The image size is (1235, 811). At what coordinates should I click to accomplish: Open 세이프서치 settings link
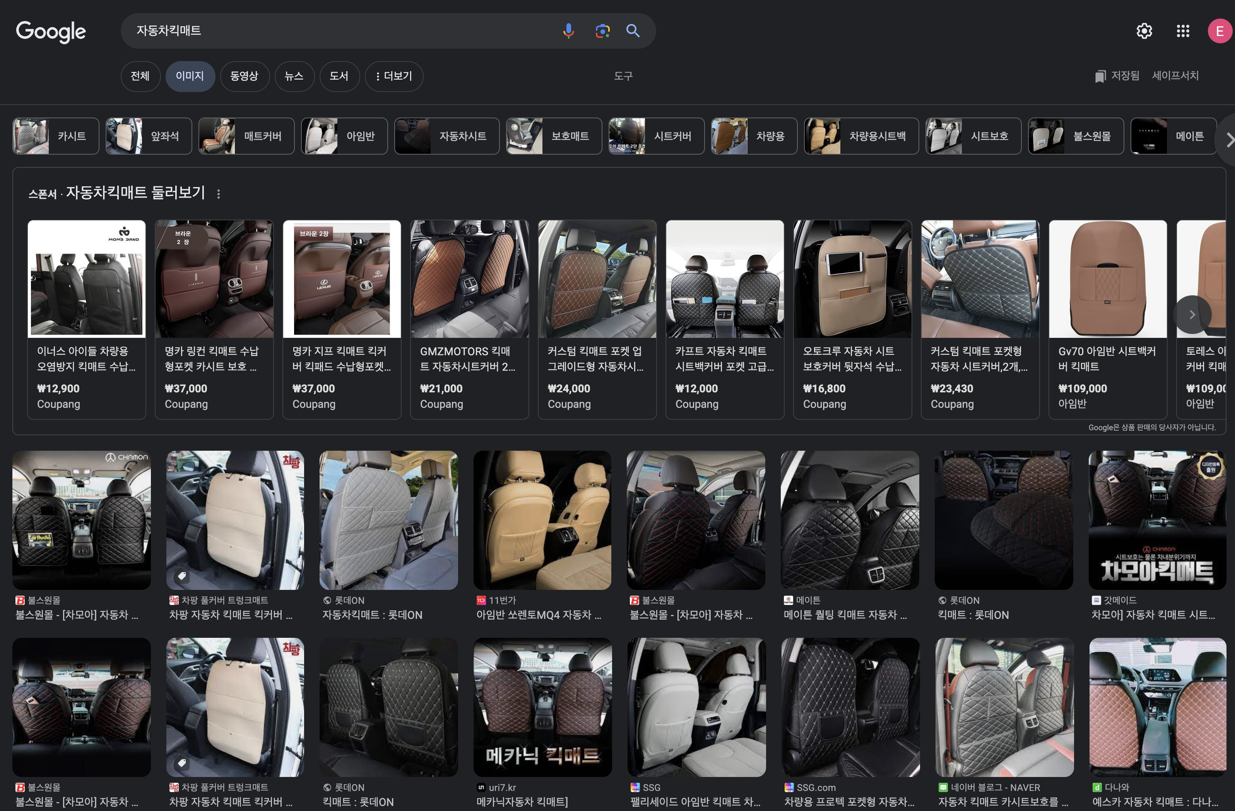pyautogui.click(x=1175, y=76)
